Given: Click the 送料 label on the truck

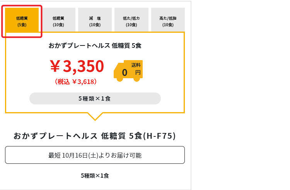Looking at the screenshot, I should pyautogui.click(x=136, y=65).
